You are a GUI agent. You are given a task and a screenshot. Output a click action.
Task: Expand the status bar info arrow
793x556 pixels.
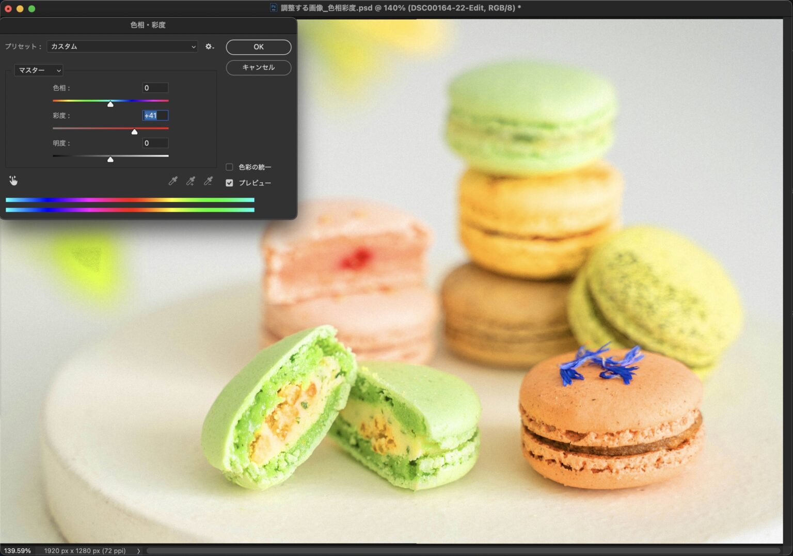pos(138,551)
